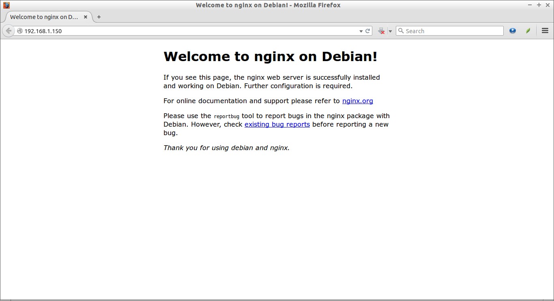
Task: Click the download icon with red X
Action: 381,31
